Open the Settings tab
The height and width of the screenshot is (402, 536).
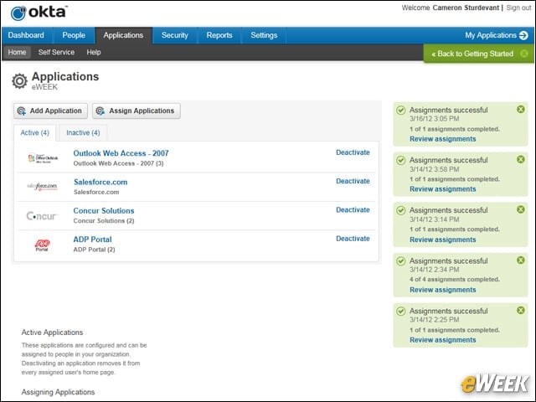click(264, 35)
